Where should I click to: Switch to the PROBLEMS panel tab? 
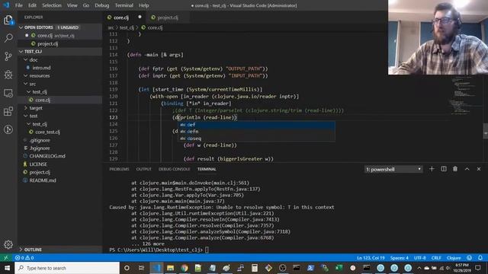coord(119,169)
